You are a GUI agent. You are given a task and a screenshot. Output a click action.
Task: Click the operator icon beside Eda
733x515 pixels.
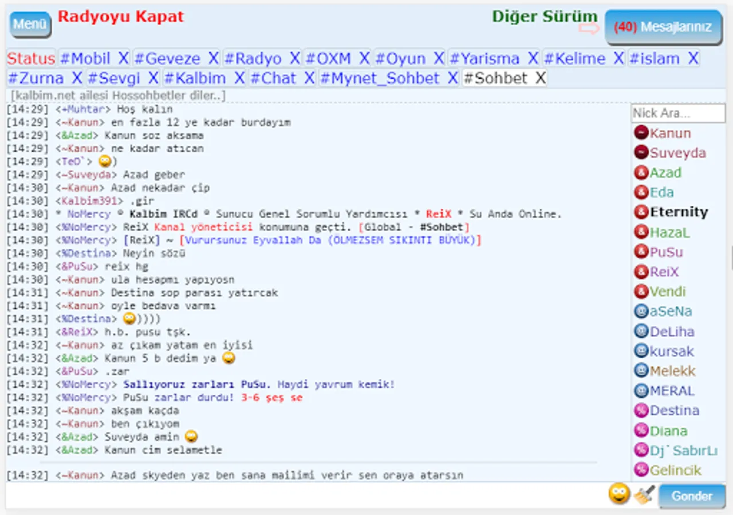click(641, 192)
